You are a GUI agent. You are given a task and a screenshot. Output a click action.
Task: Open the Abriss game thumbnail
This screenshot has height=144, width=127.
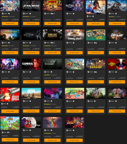coord(10,95)
